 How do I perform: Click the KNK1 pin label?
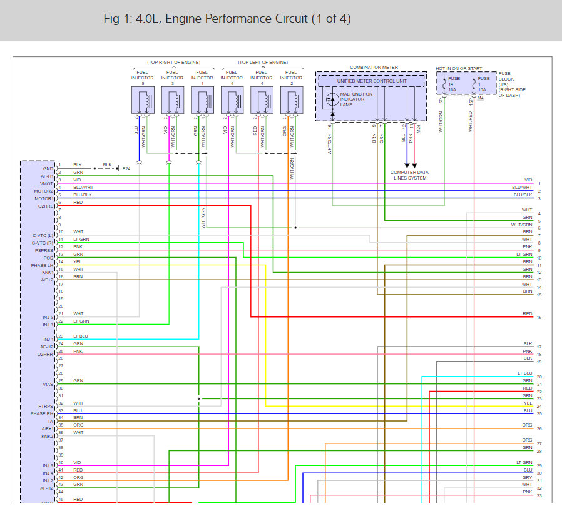[48, 273]
